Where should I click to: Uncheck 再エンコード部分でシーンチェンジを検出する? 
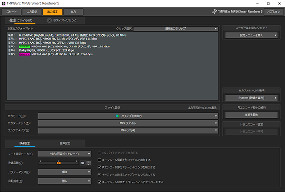[x=99, y=167]
